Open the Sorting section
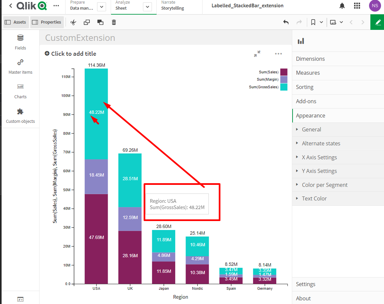 point(305,87)
